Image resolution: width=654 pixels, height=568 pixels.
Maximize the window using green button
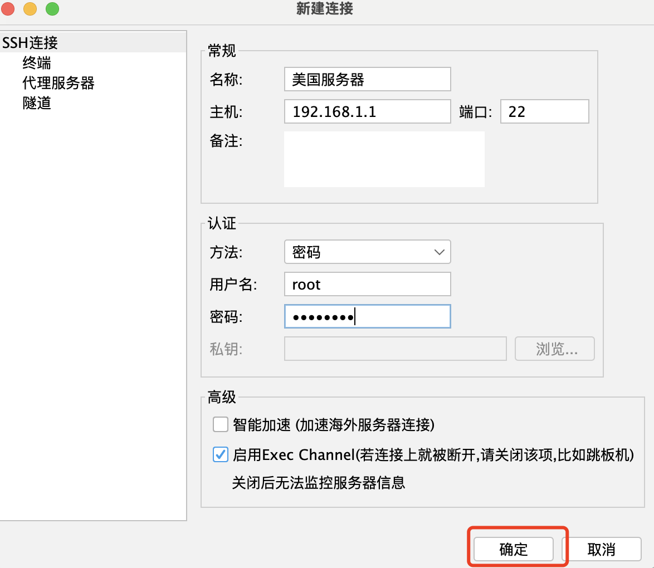[x=52, y=9]
